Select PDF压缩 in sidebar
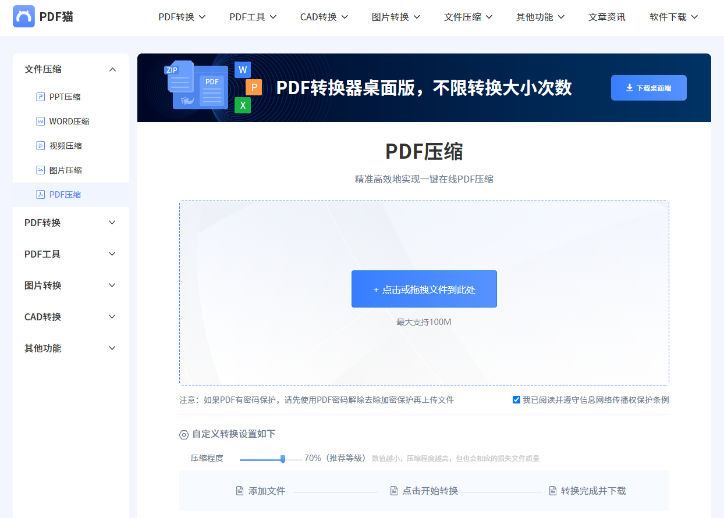Image resolution: width=724 pixels, height=518 pixels. (x=71, y=195)
